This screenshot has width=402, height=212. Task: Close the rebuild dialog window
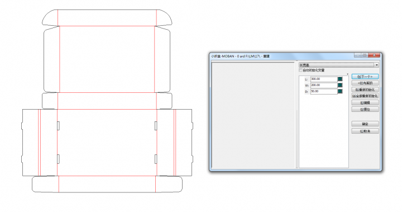374,55
